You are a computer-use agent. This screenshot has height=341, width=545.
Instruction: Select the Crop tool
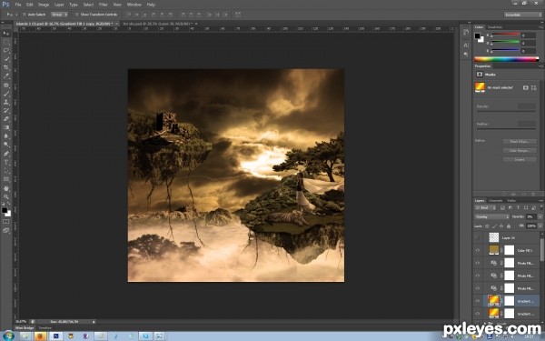click(x=6, y=67)
